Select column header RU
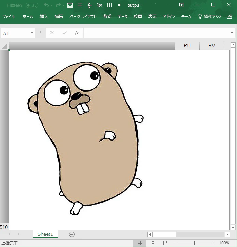 click(x=187, y=46)
